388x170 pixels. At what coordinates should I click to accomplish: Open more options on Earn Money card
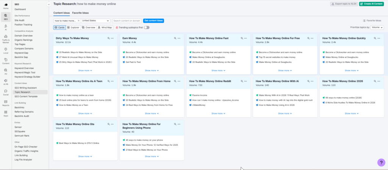pyautogui.click(x=179, y=38)
